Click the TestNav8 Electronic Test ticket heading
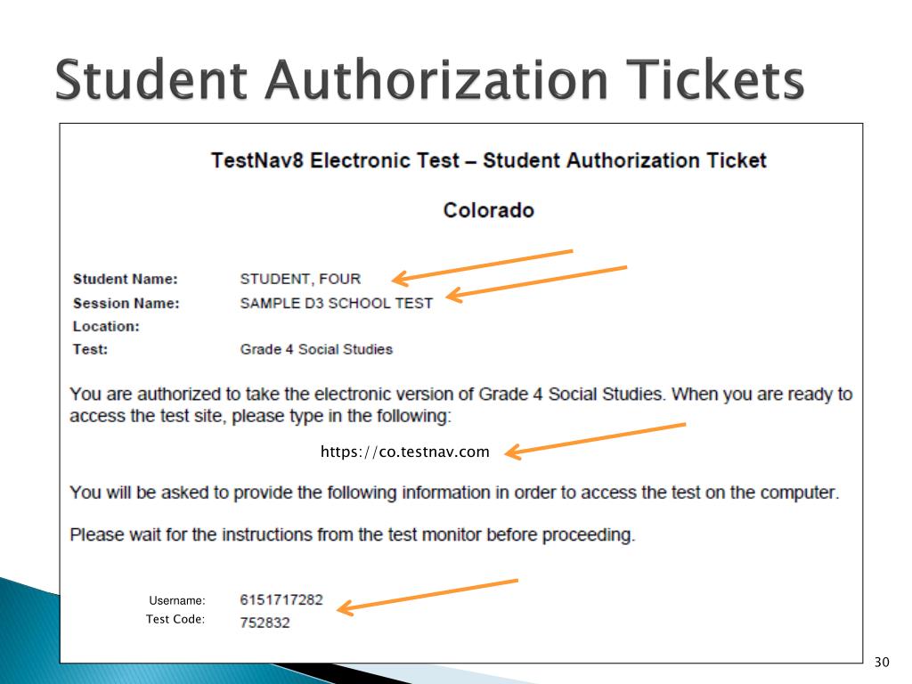The image size is (912, 684). pyautogui.click(x=489, y=160)
